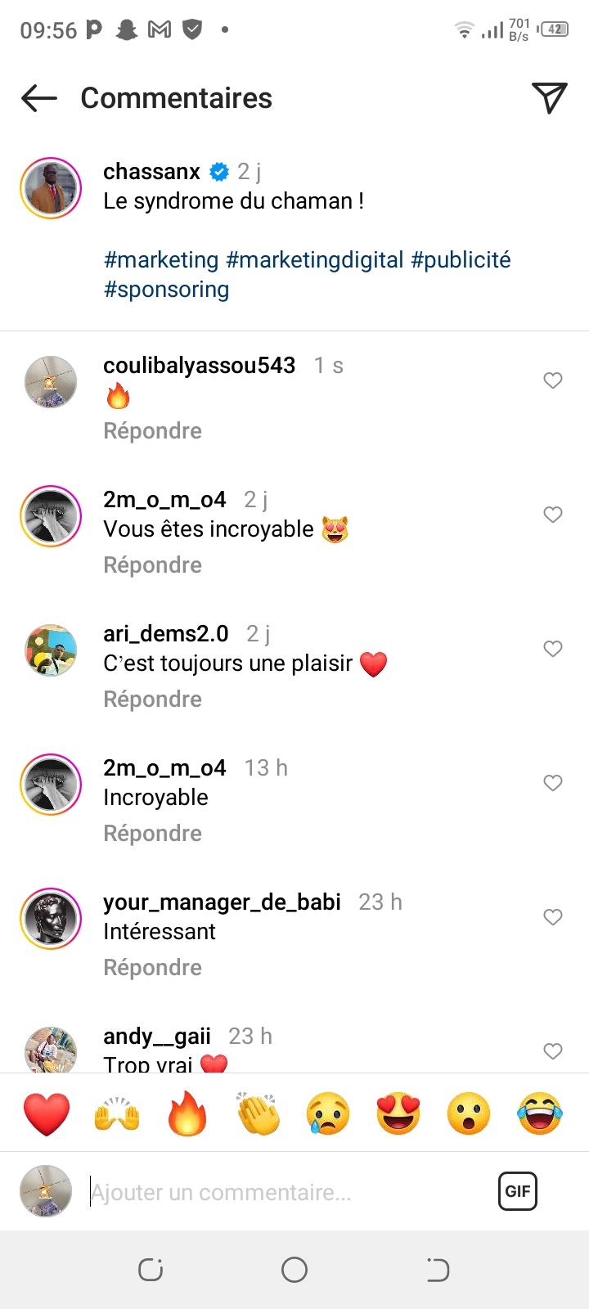
Task: Like ari_dems2.0's comment
Action: coord(553,649)
